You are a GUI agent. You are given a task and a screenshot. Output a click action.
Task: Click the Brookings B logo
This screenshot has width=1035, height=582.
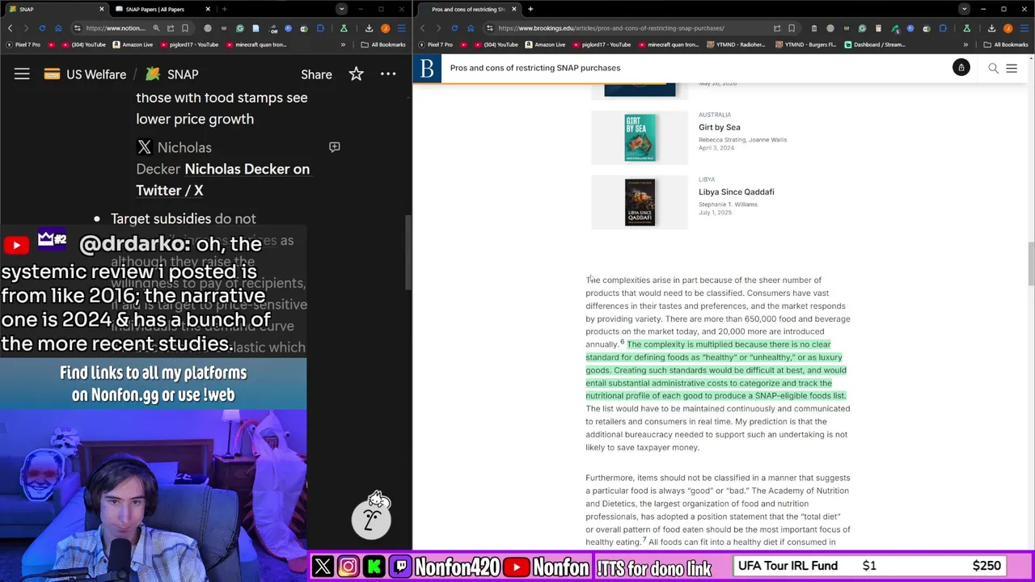427,68
